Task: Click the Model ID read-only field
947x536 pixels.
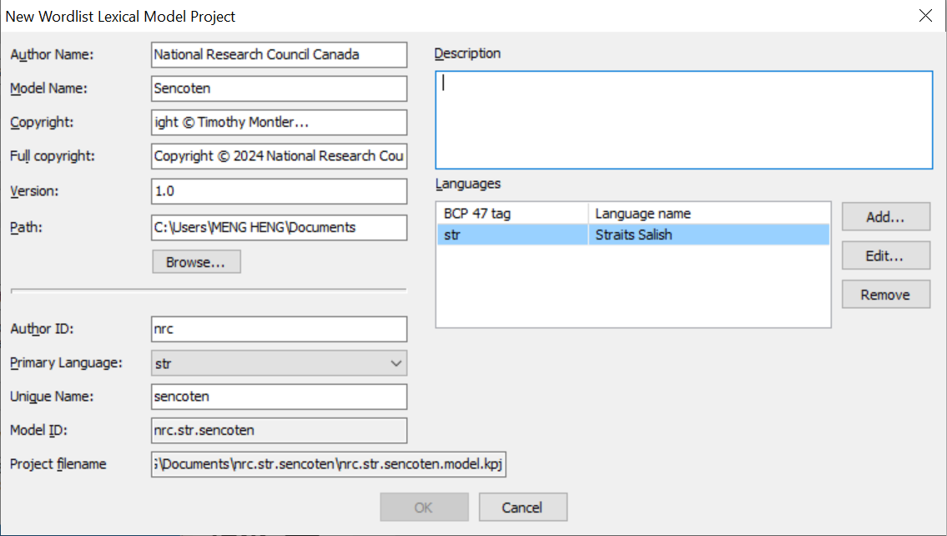Action: click(x=279, y=430)
